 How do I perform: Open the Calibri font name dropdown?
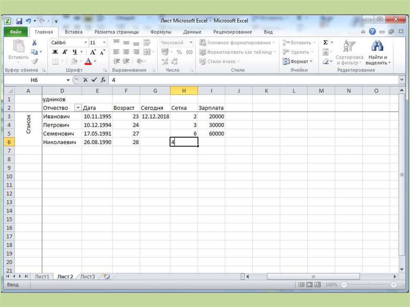point(86,42)
